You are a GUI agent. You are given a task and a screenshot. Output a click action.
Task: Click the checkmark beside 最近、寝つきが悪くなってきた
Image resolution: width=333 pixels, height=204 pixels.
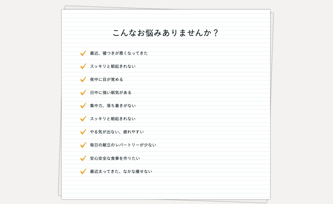(x=83, y=53)
